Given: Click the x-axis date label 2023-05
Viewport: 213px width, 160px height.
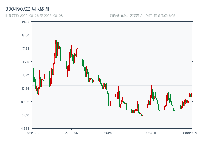Looking at the screenshot, I should pyautogui.click(x=71, y=133).
